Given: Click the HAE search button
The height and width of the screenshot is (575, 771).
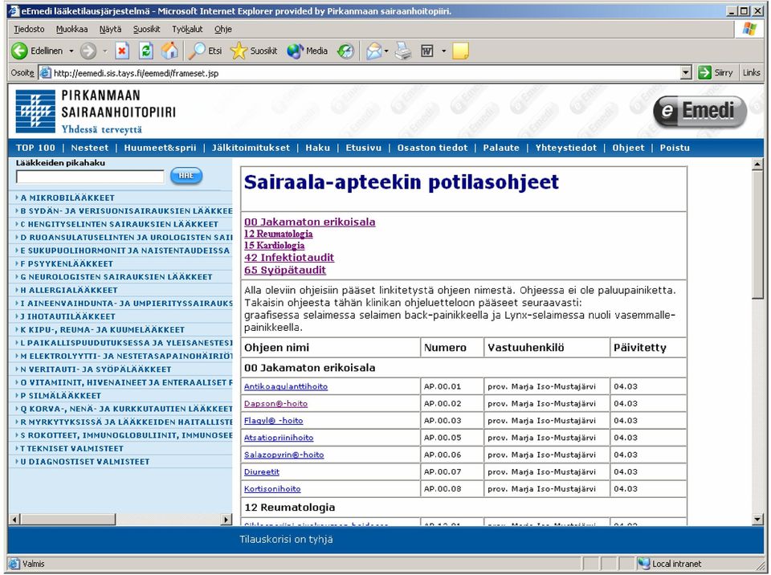Looking at the screenshot, I should tap(186, 176).
